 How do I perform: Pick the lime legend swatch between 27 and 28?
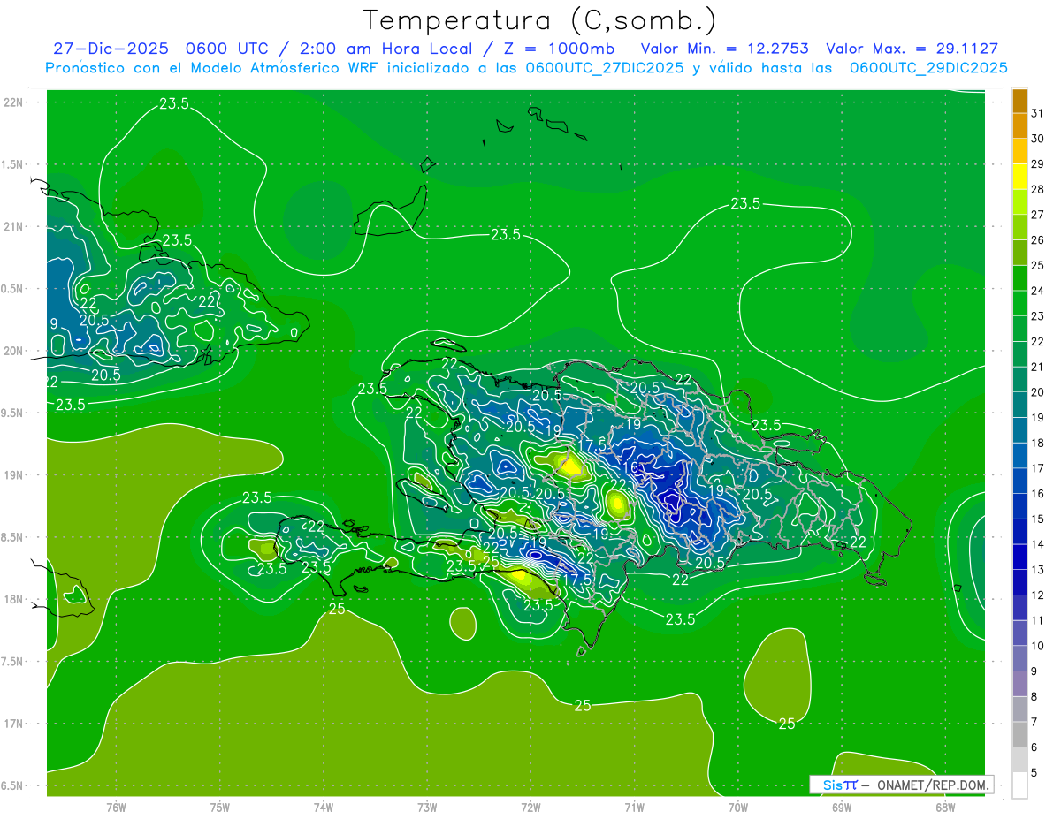point(1019,202)
